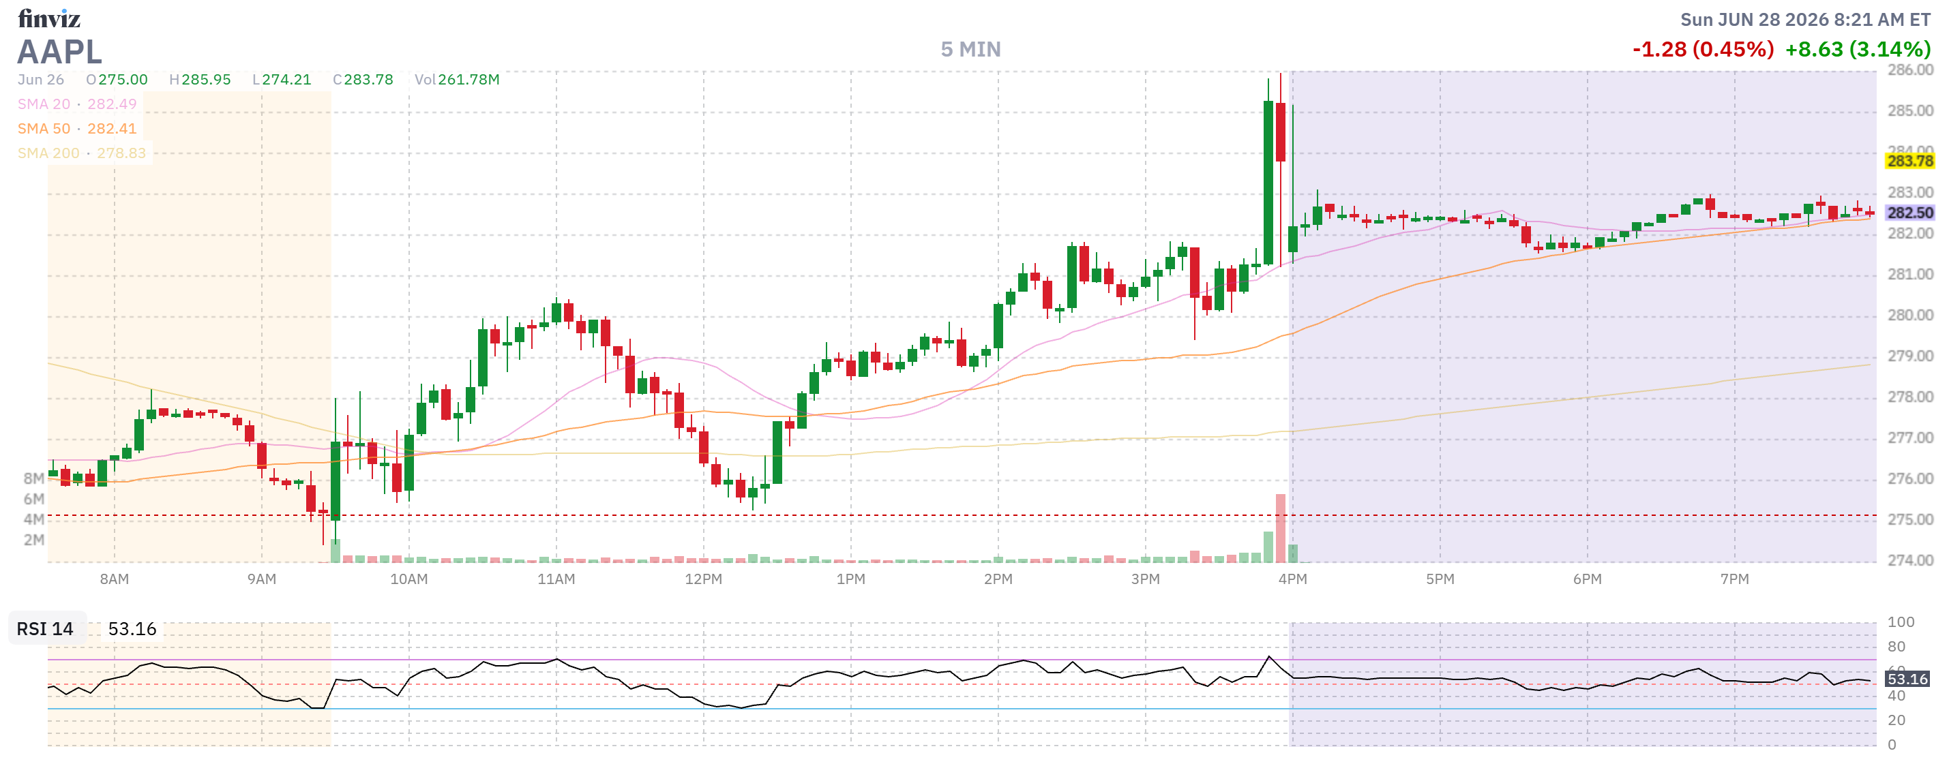This screenshot has height=766, width=1949.
Task: Click the 285.00 price axis label
Action: click(x=1910, y=110)
